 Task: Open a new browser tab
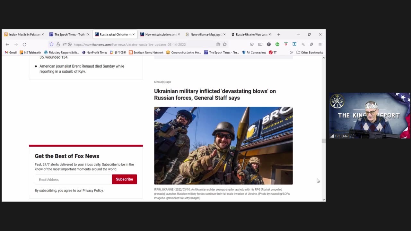279,34
